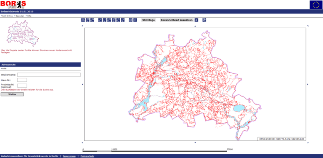Focus the Postleitzahl input field
323x158 pixels.
tap(22, 86)
